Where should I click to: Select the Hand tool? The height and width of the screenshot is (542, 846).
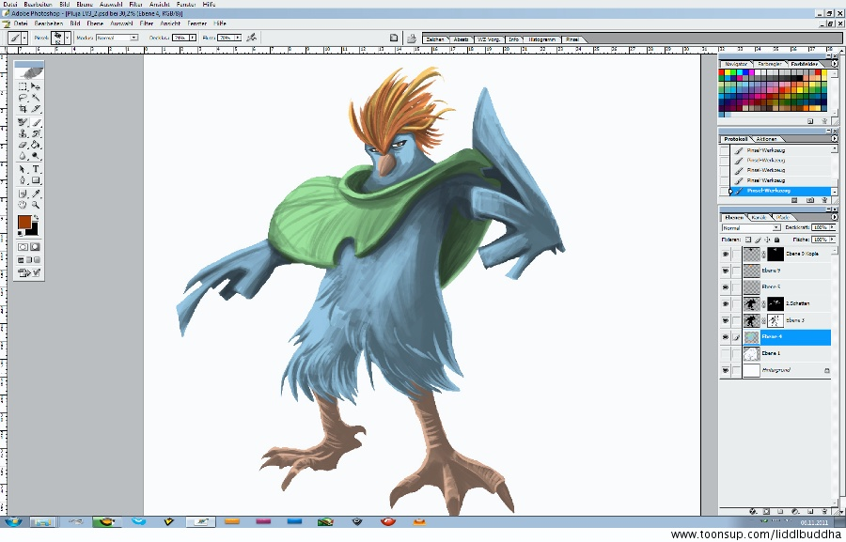pyautogui.click(x=23, y=205)
